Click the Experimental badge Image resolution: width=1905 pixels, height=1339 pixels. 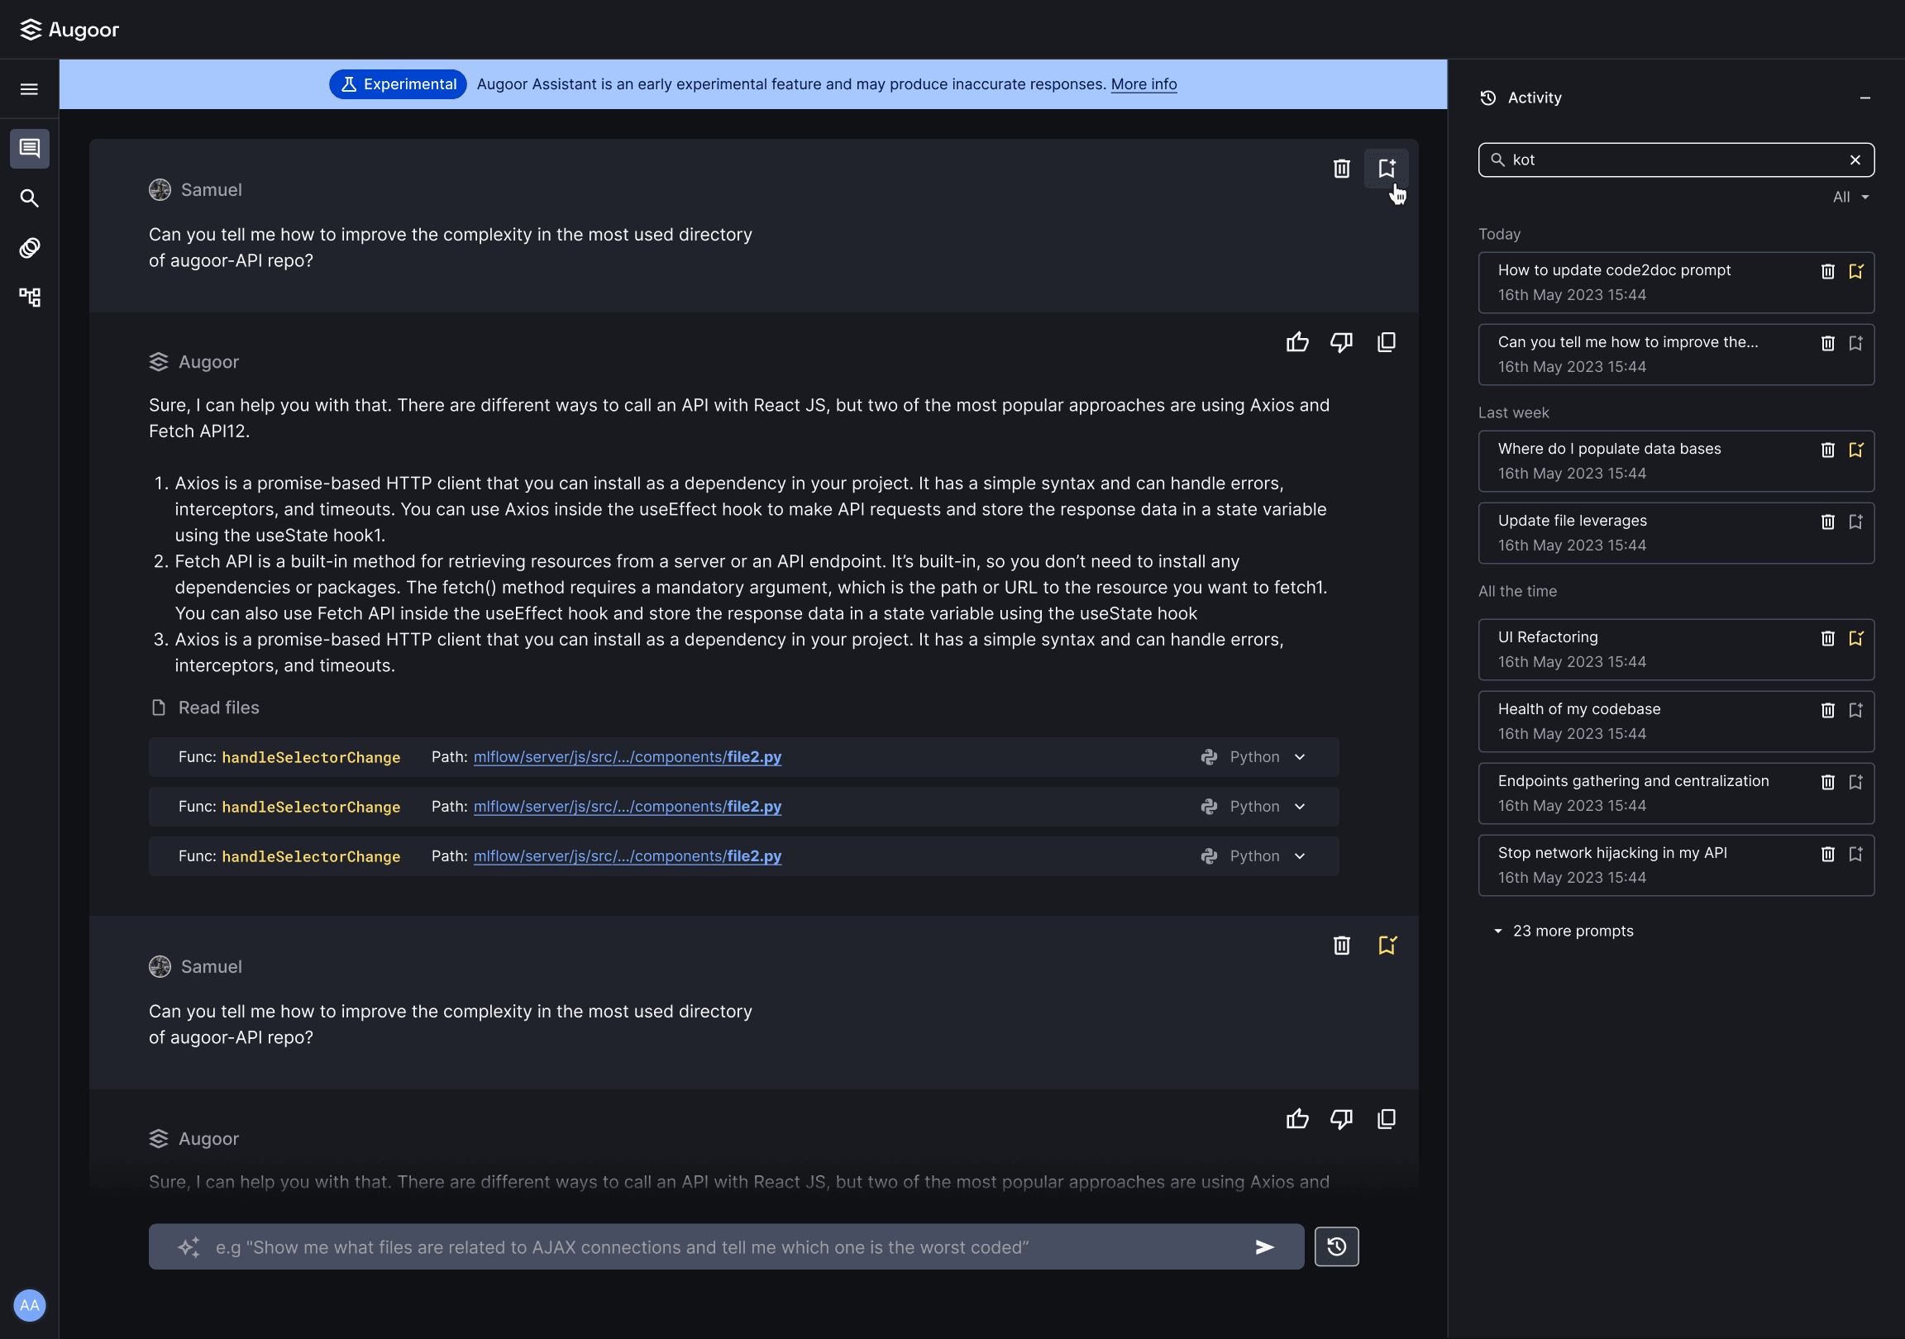pyautogui.click(x=399, y=83)
